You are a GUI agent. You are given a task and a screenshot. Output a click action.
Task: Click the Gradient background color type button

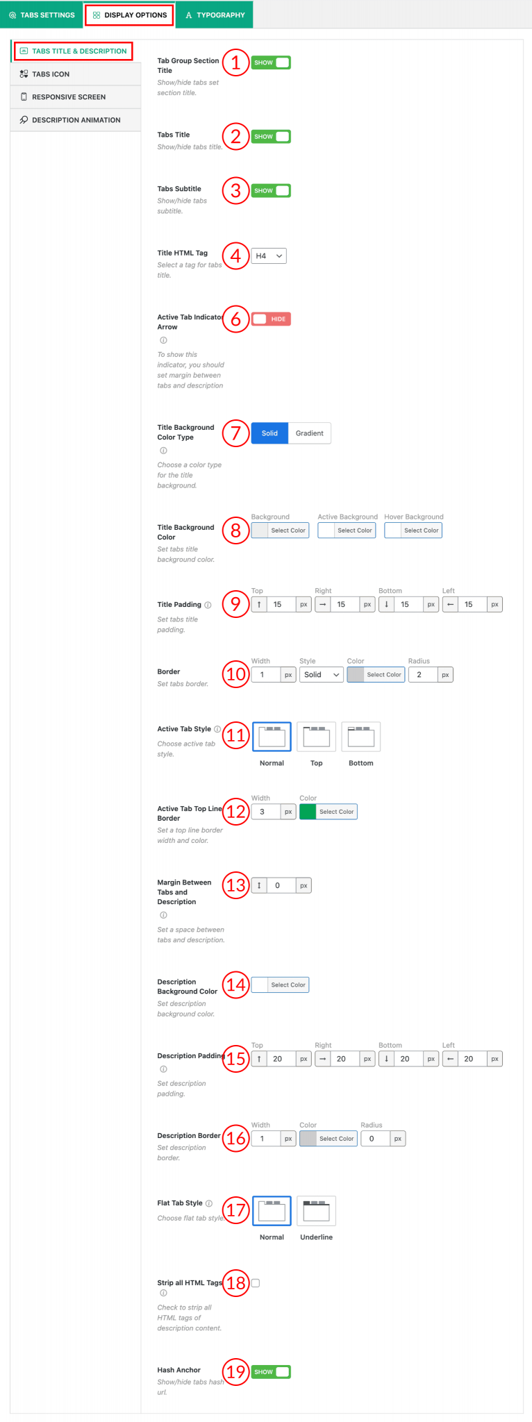click(309, 433)
